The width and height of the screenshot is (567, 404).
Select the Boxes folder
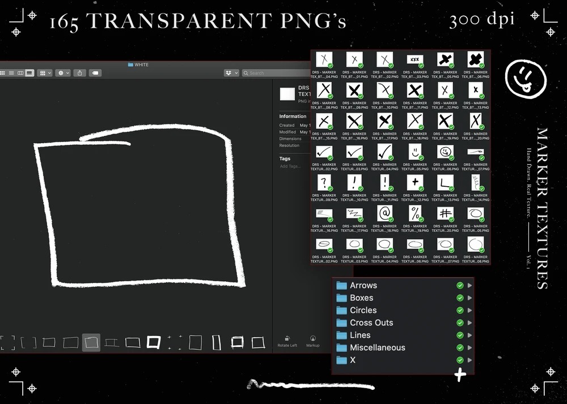click(x=361, y=298)
